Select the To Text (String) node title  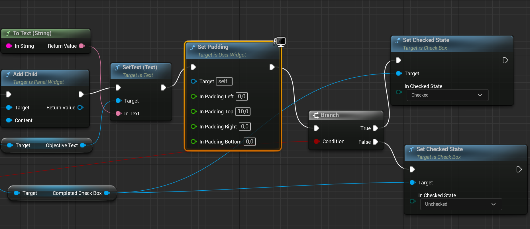32,33
